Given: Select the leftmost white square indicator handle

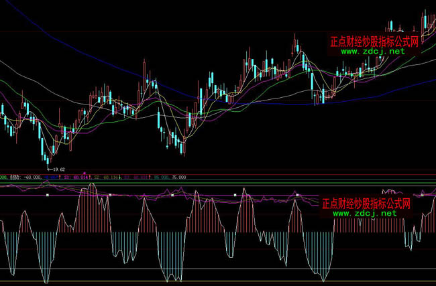Looking at the screenshot, I should pos(48,195).
